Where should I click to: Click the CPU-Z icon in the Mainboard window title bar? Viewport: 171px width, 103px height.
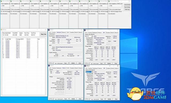pyautogui.click(x=49, y=30)
